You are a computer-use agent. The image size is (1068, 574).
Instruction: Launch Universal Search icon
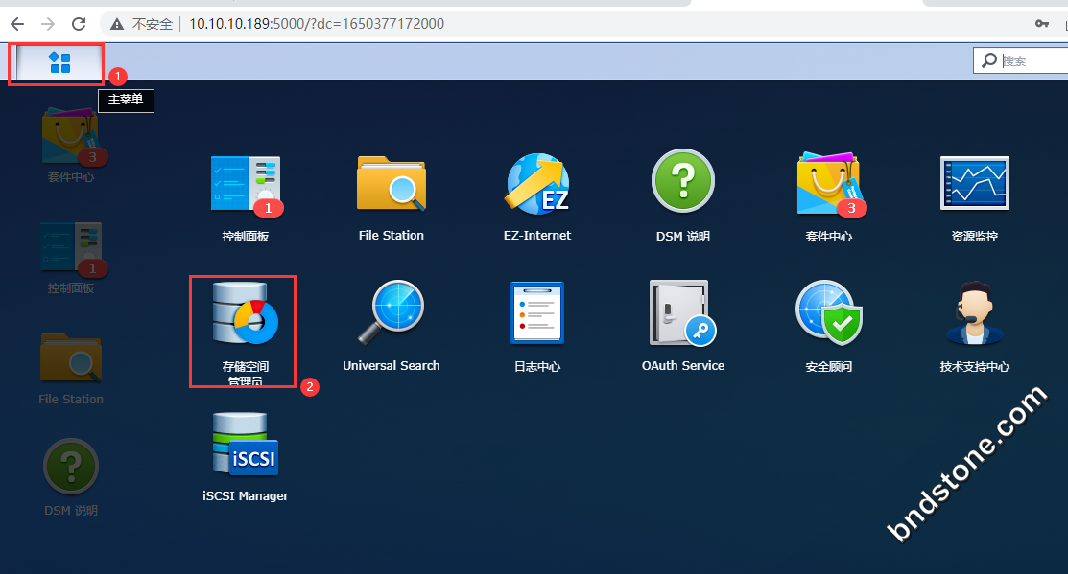click(x=391, y=312)
